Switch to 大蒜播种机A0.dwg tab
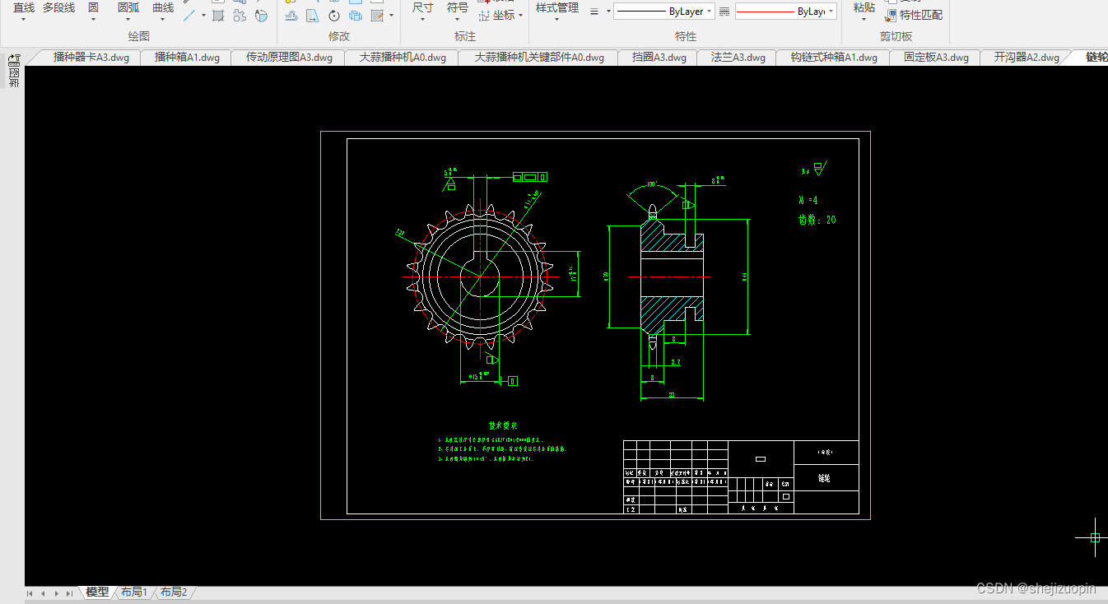 click(x=403, y=58)
